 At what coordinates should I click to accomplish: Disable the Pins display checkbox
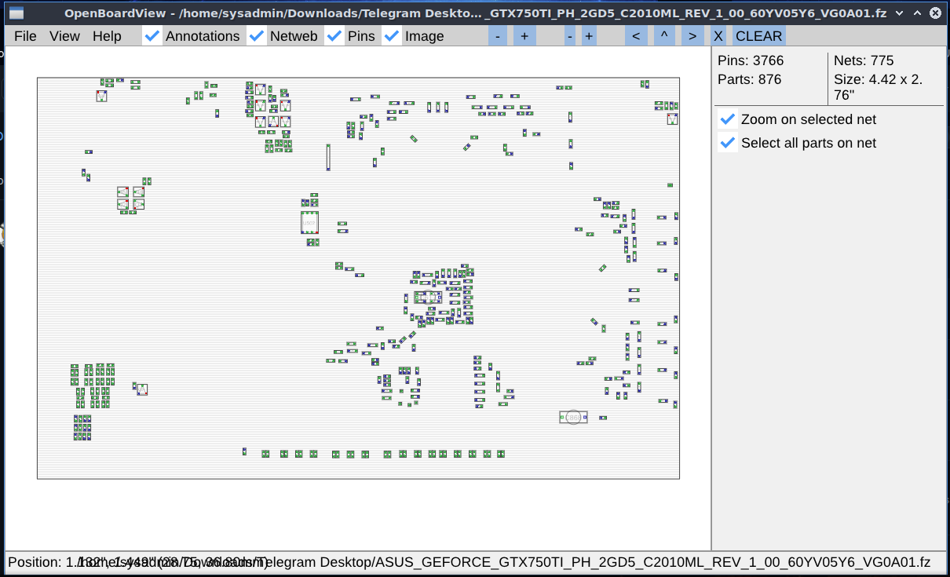tap(334, 35)
